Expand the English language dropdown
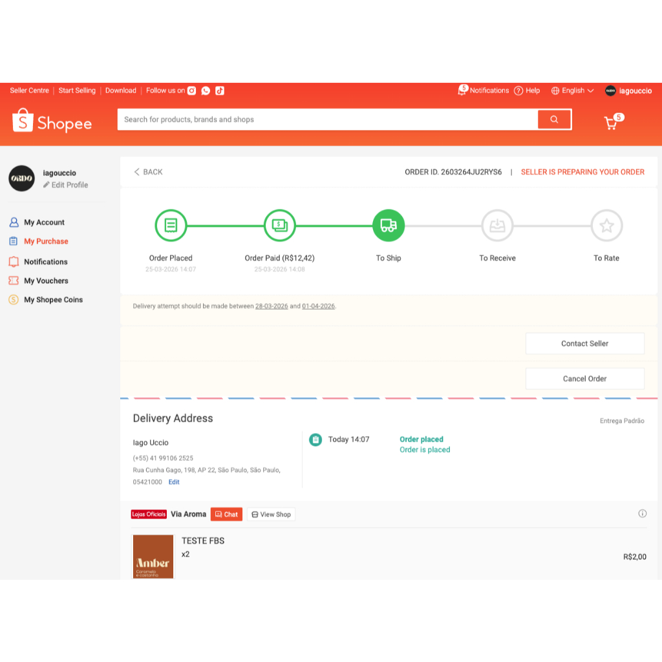Screen dimensions: 662x662 click(573, 91)
